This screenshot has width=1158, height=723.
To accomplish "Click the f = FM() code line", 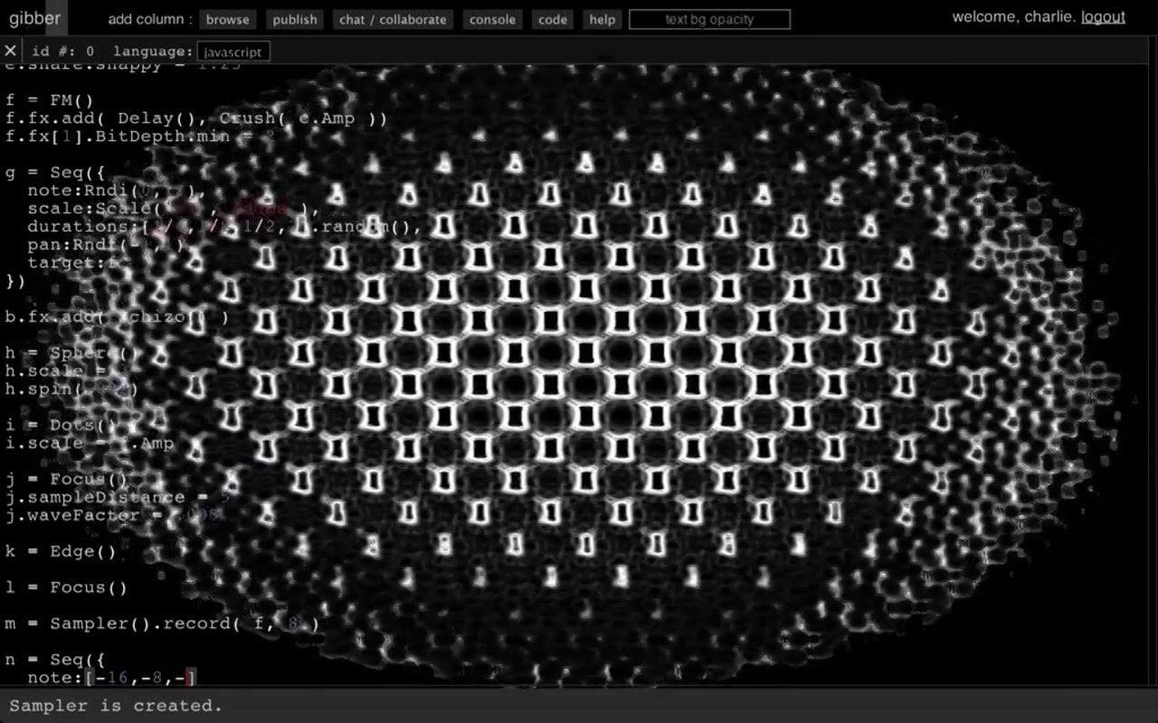I will point(50,100).
